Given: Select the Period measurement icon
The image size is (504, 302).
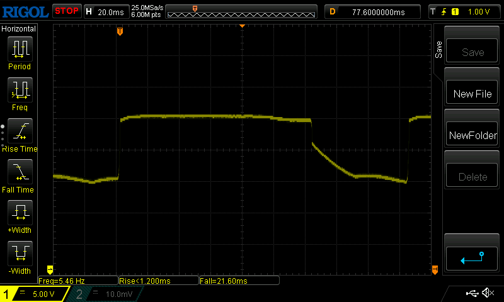Looking at the screenshot, I should coord(20,49).
